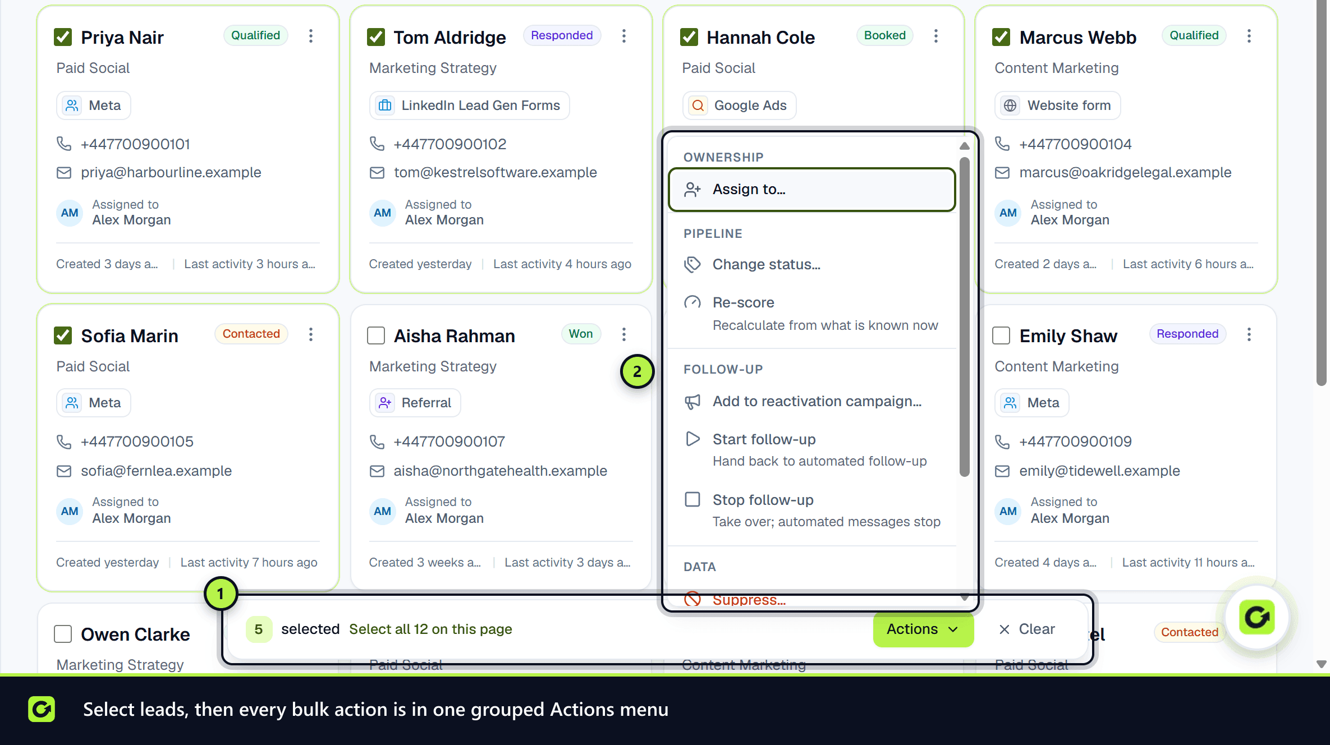The width and height of the screenshot is (1330, 745).
Task: Click Won status badge on Aisha Rahman
Action: 581,334
